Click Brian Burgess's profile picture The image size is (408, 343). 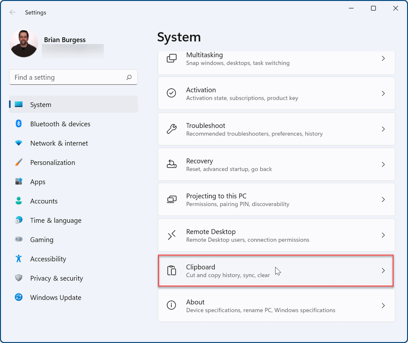(24, 43)
